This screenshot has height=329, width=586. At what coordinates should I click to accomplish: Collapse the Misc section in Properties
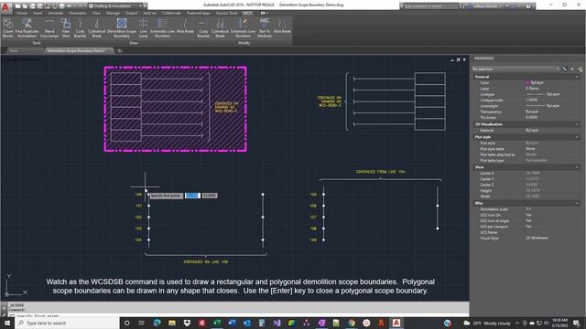577,203
